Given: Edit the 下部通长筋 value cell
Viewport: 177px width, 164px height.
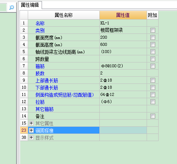Looking at the screenshot, I should [123, 87].
